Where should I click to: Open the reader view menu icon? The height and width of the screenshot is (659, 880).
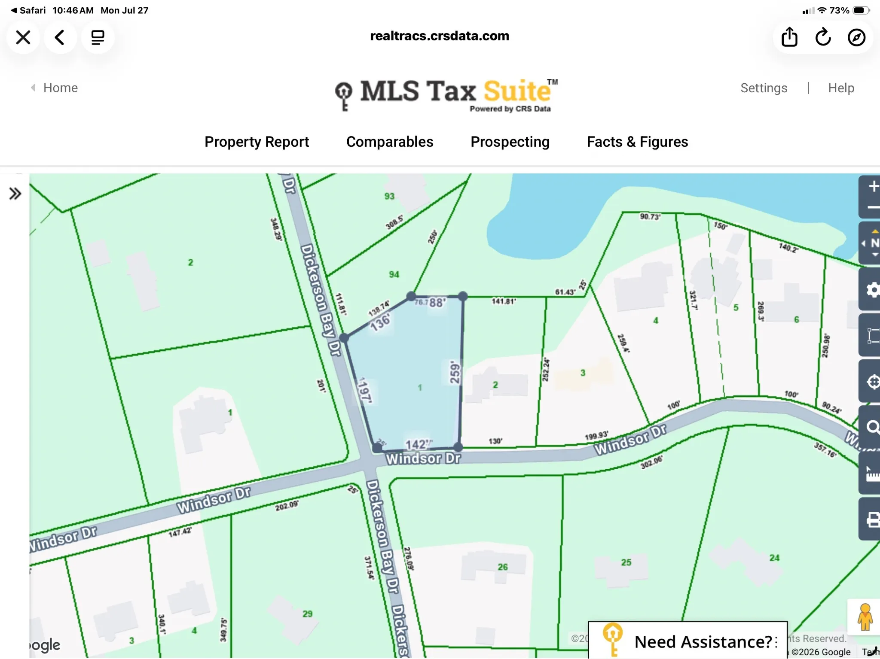point(98,37)
